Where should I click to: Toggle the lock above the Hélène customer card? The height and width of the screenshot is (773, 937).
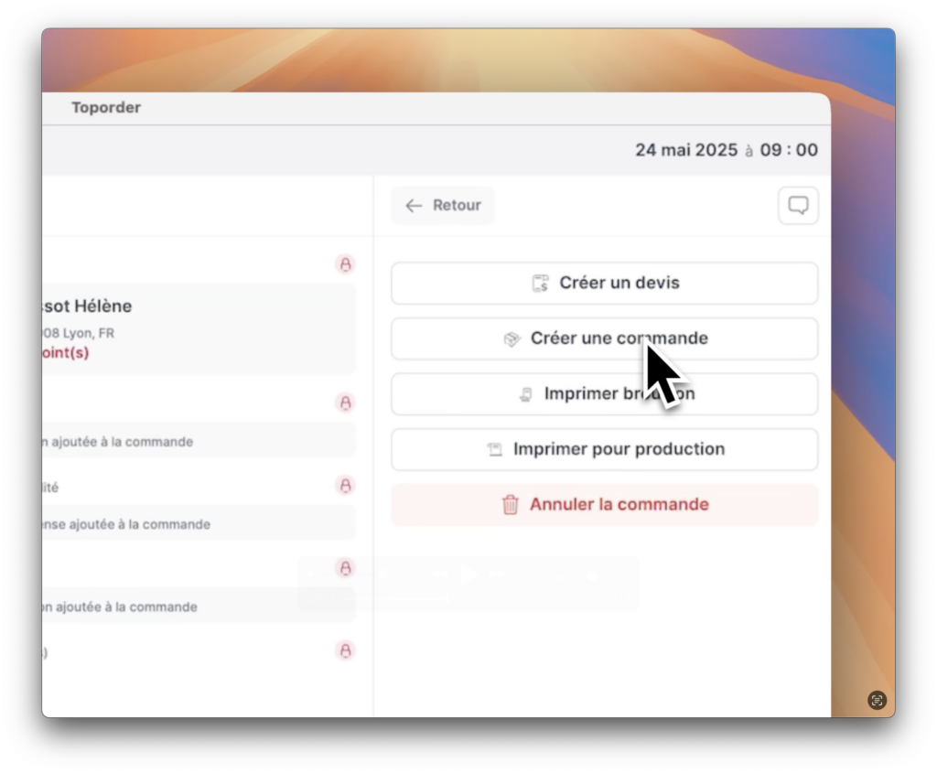point(345,264)
